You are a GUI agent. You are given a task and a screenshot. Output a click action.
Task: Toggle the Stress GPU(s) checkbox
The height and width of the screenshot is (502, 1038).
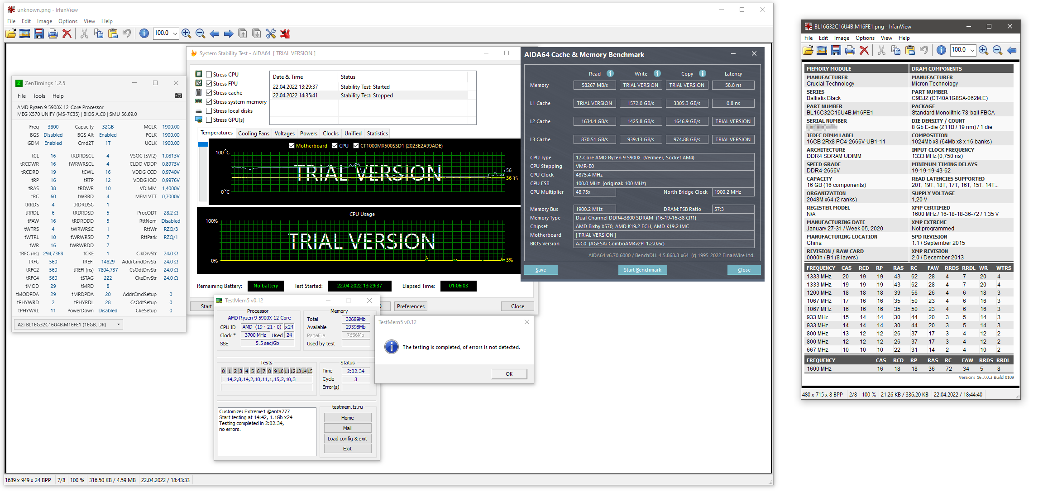(x=209, y=120)
